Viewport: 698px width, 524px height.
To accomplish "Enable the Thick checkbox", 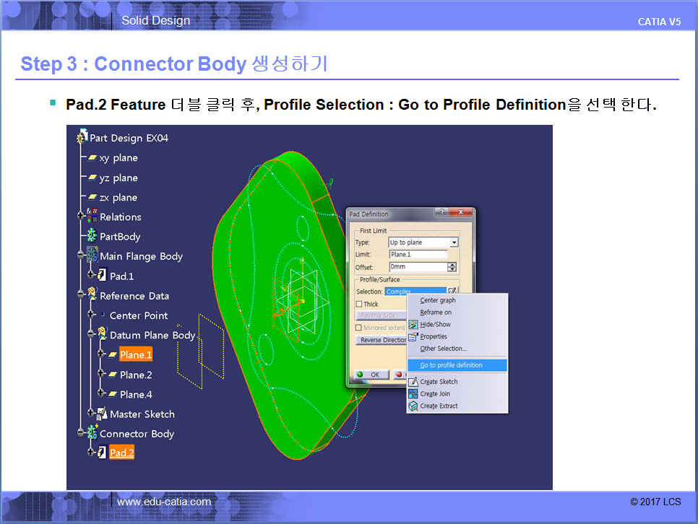I will [359, 305].
